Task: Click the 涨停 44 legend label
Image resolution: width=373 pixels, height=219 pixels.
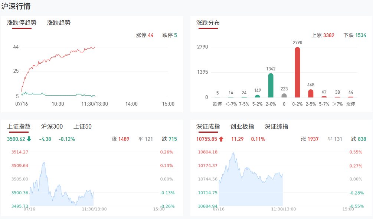Action: tap(145, 35)
